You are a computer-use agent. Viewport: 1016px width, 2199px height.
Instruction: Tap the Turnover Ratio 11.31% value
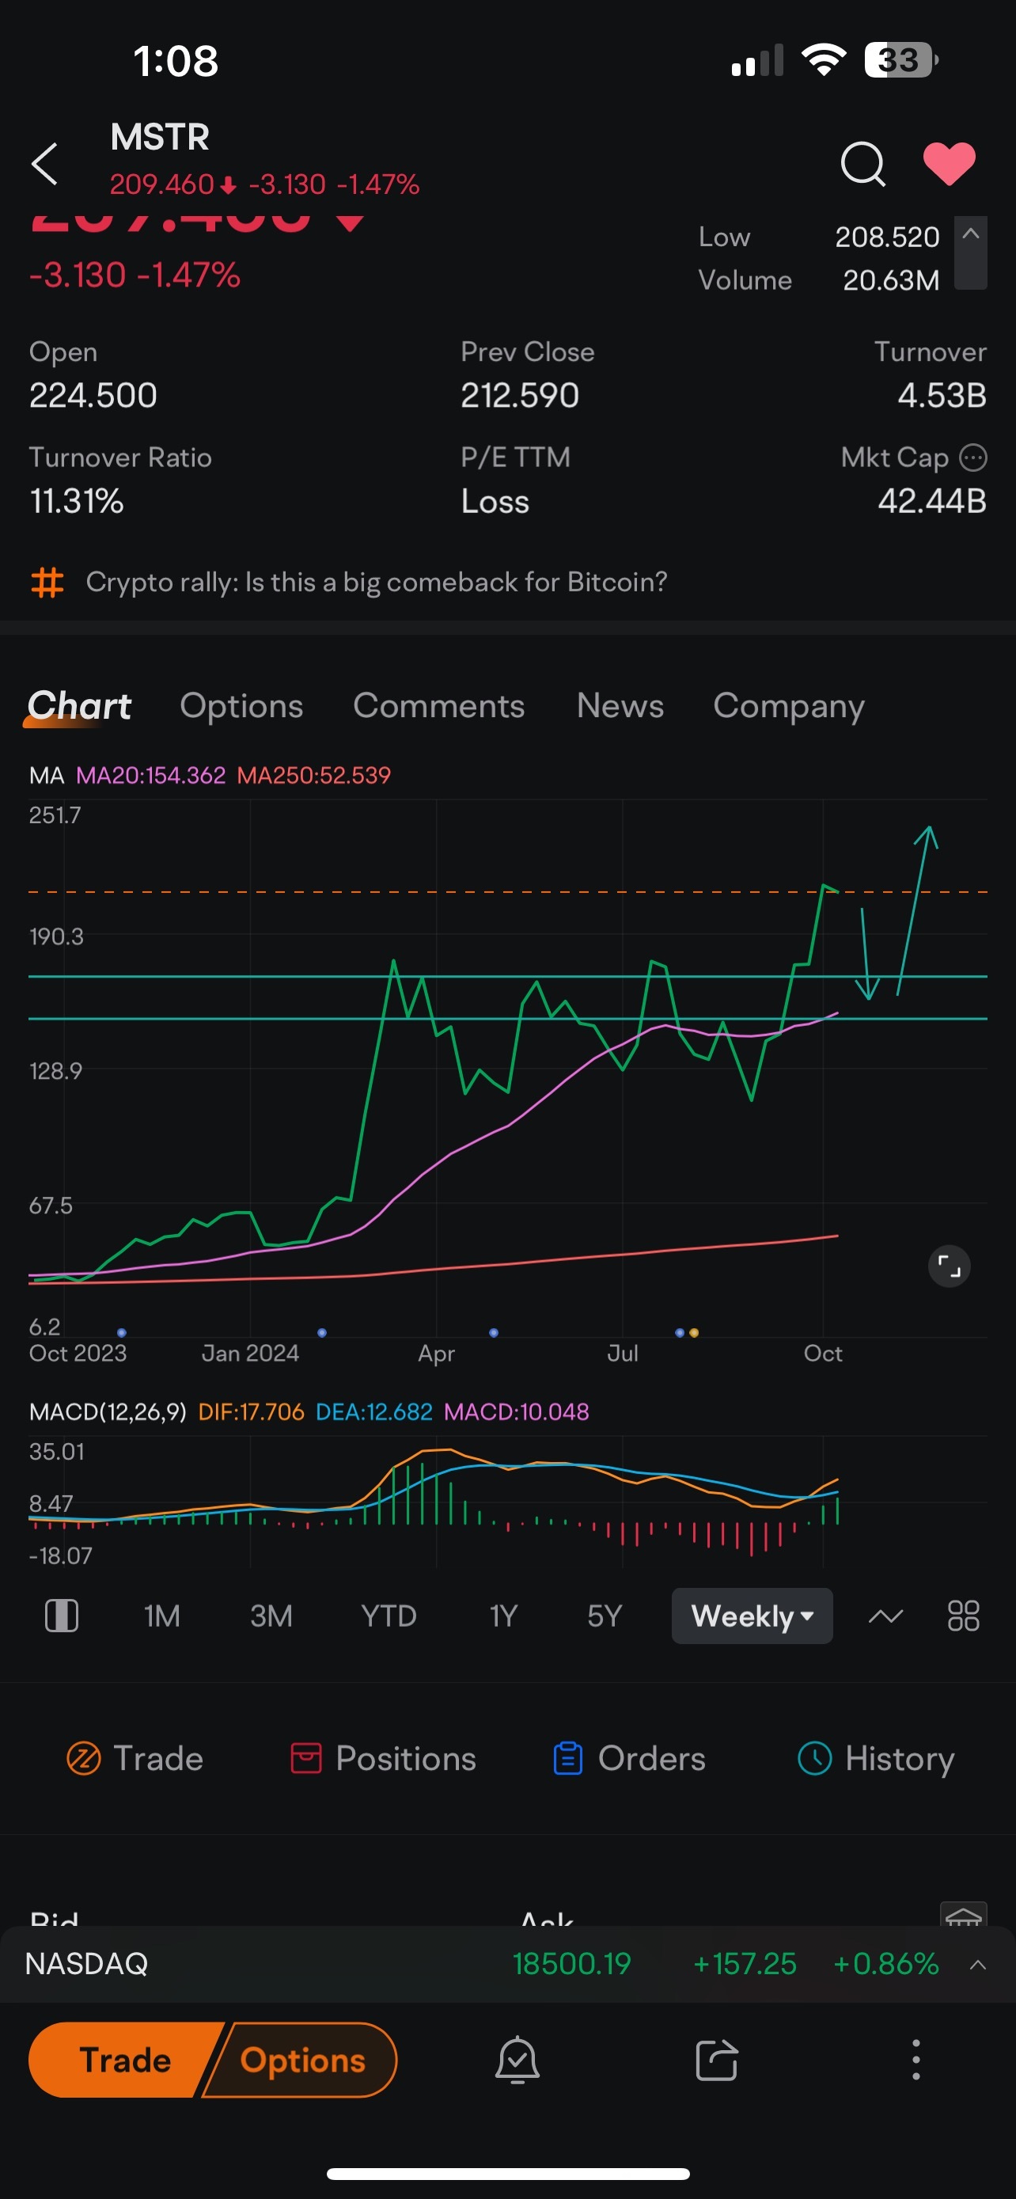(77, 501)
